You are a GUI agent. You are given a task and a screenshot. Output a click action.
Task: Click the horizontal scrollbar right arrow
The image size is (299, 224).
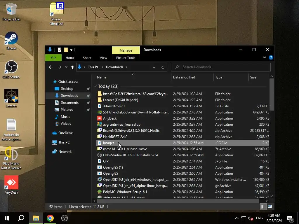[x=267, y=201]
